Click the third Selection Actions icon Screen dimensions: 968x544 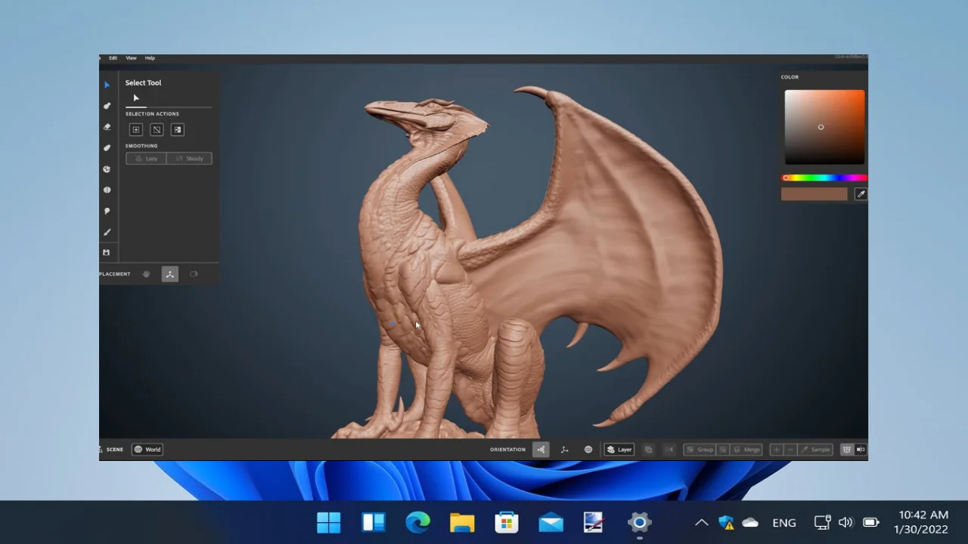coord(178,130)
